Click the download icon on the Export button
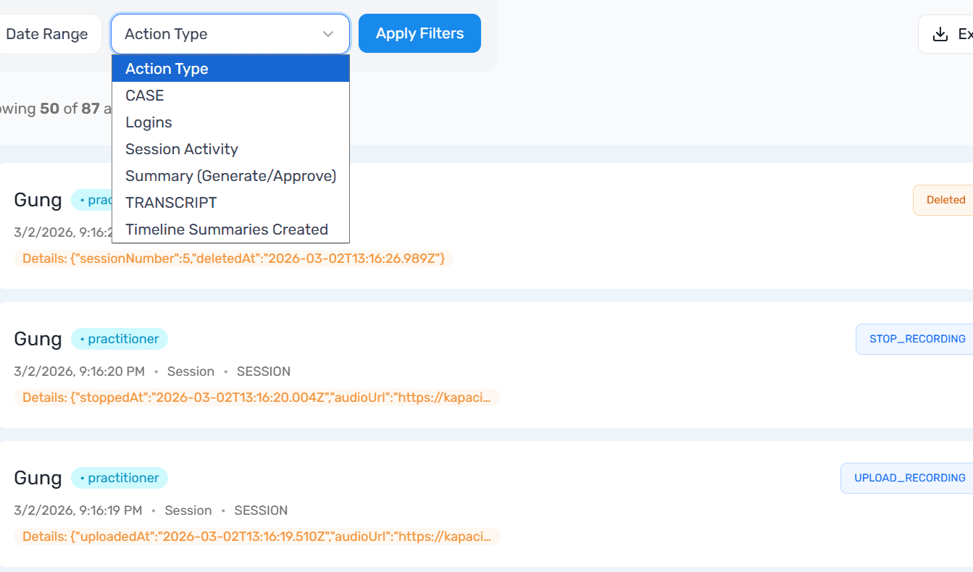Screen dimensions: 973x572 [x=940, y=34]
